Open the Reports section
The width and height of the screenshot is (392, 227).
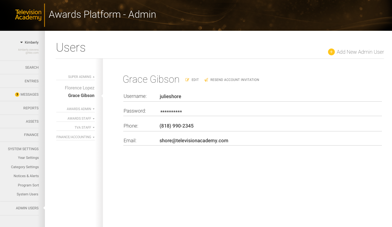tap(31, 108)
